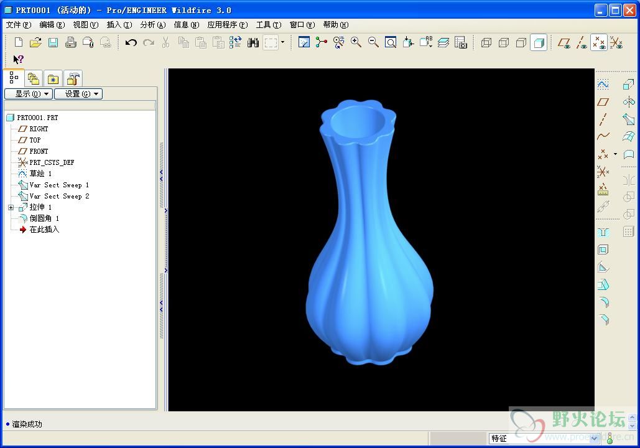Viewport: 640px width, 448px height.
Task: Print the model using the printer icon
Action: (x=71, y=42)
